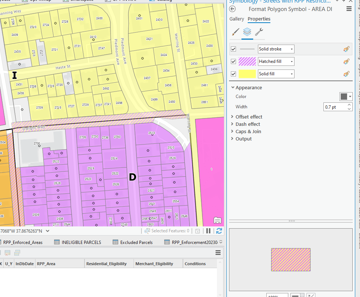Sort by RPP_Area column header
The image size is (360, 297).
46,264
